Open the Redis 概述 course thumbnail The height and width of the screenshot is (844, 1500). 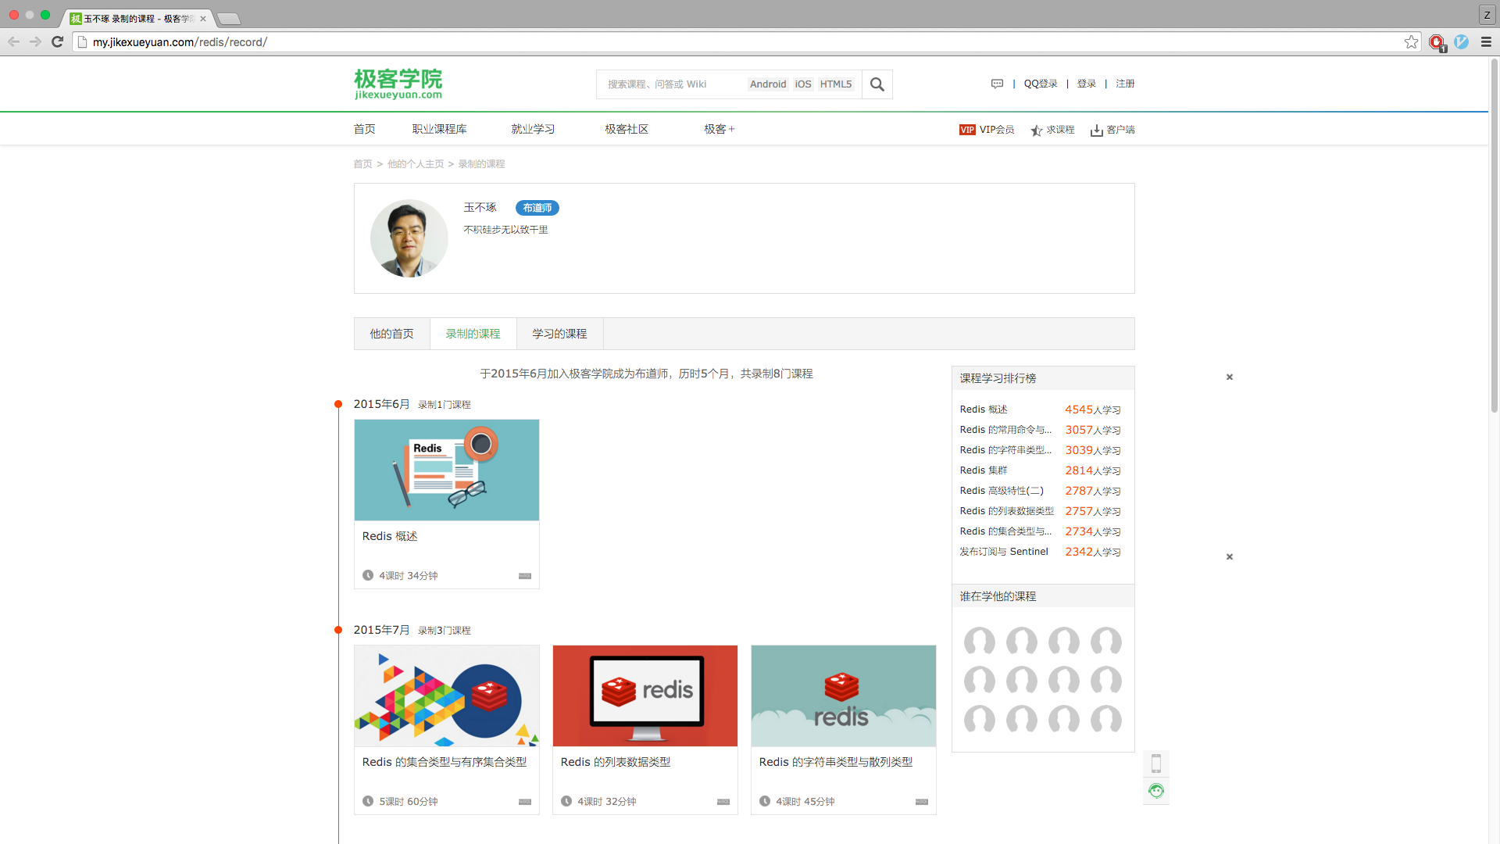click(446, 470)
